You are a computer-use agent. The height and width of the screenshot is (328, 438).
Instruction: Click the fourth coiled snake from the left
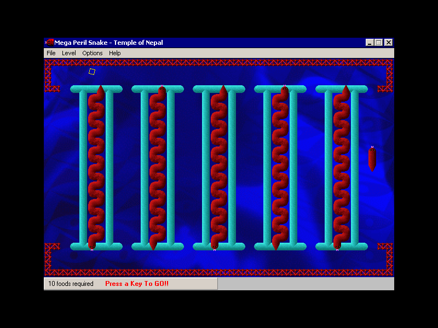click(x=280, y=167)
